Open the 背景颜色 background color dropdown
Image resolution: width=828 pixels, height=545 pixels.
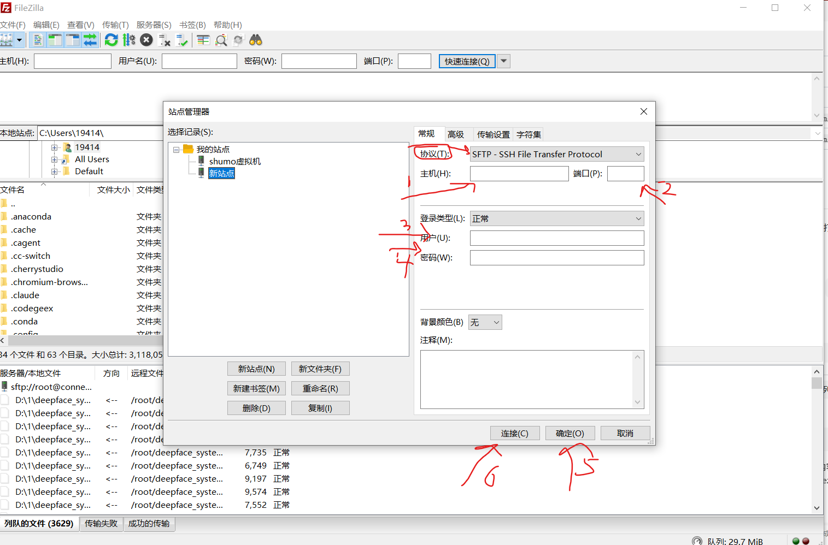point(485,322)
